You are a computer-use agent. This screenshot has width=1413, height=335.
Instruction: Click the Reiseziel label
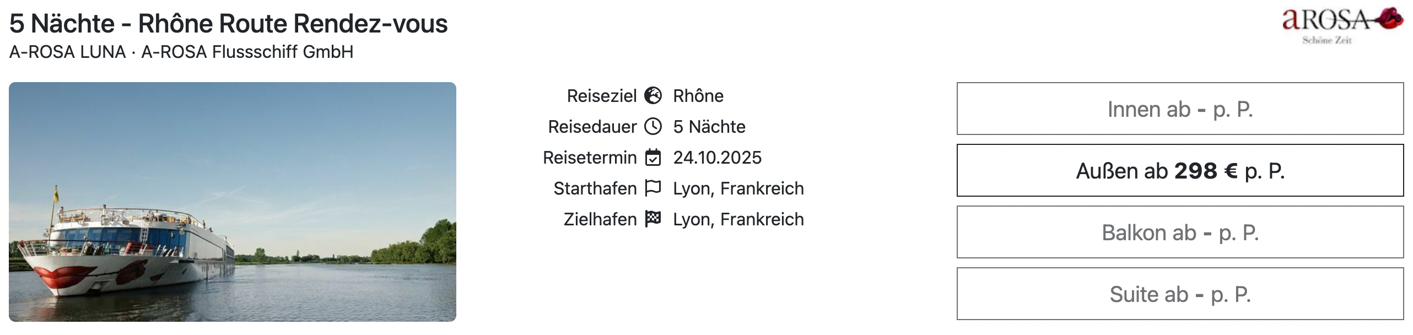point(602,96)
